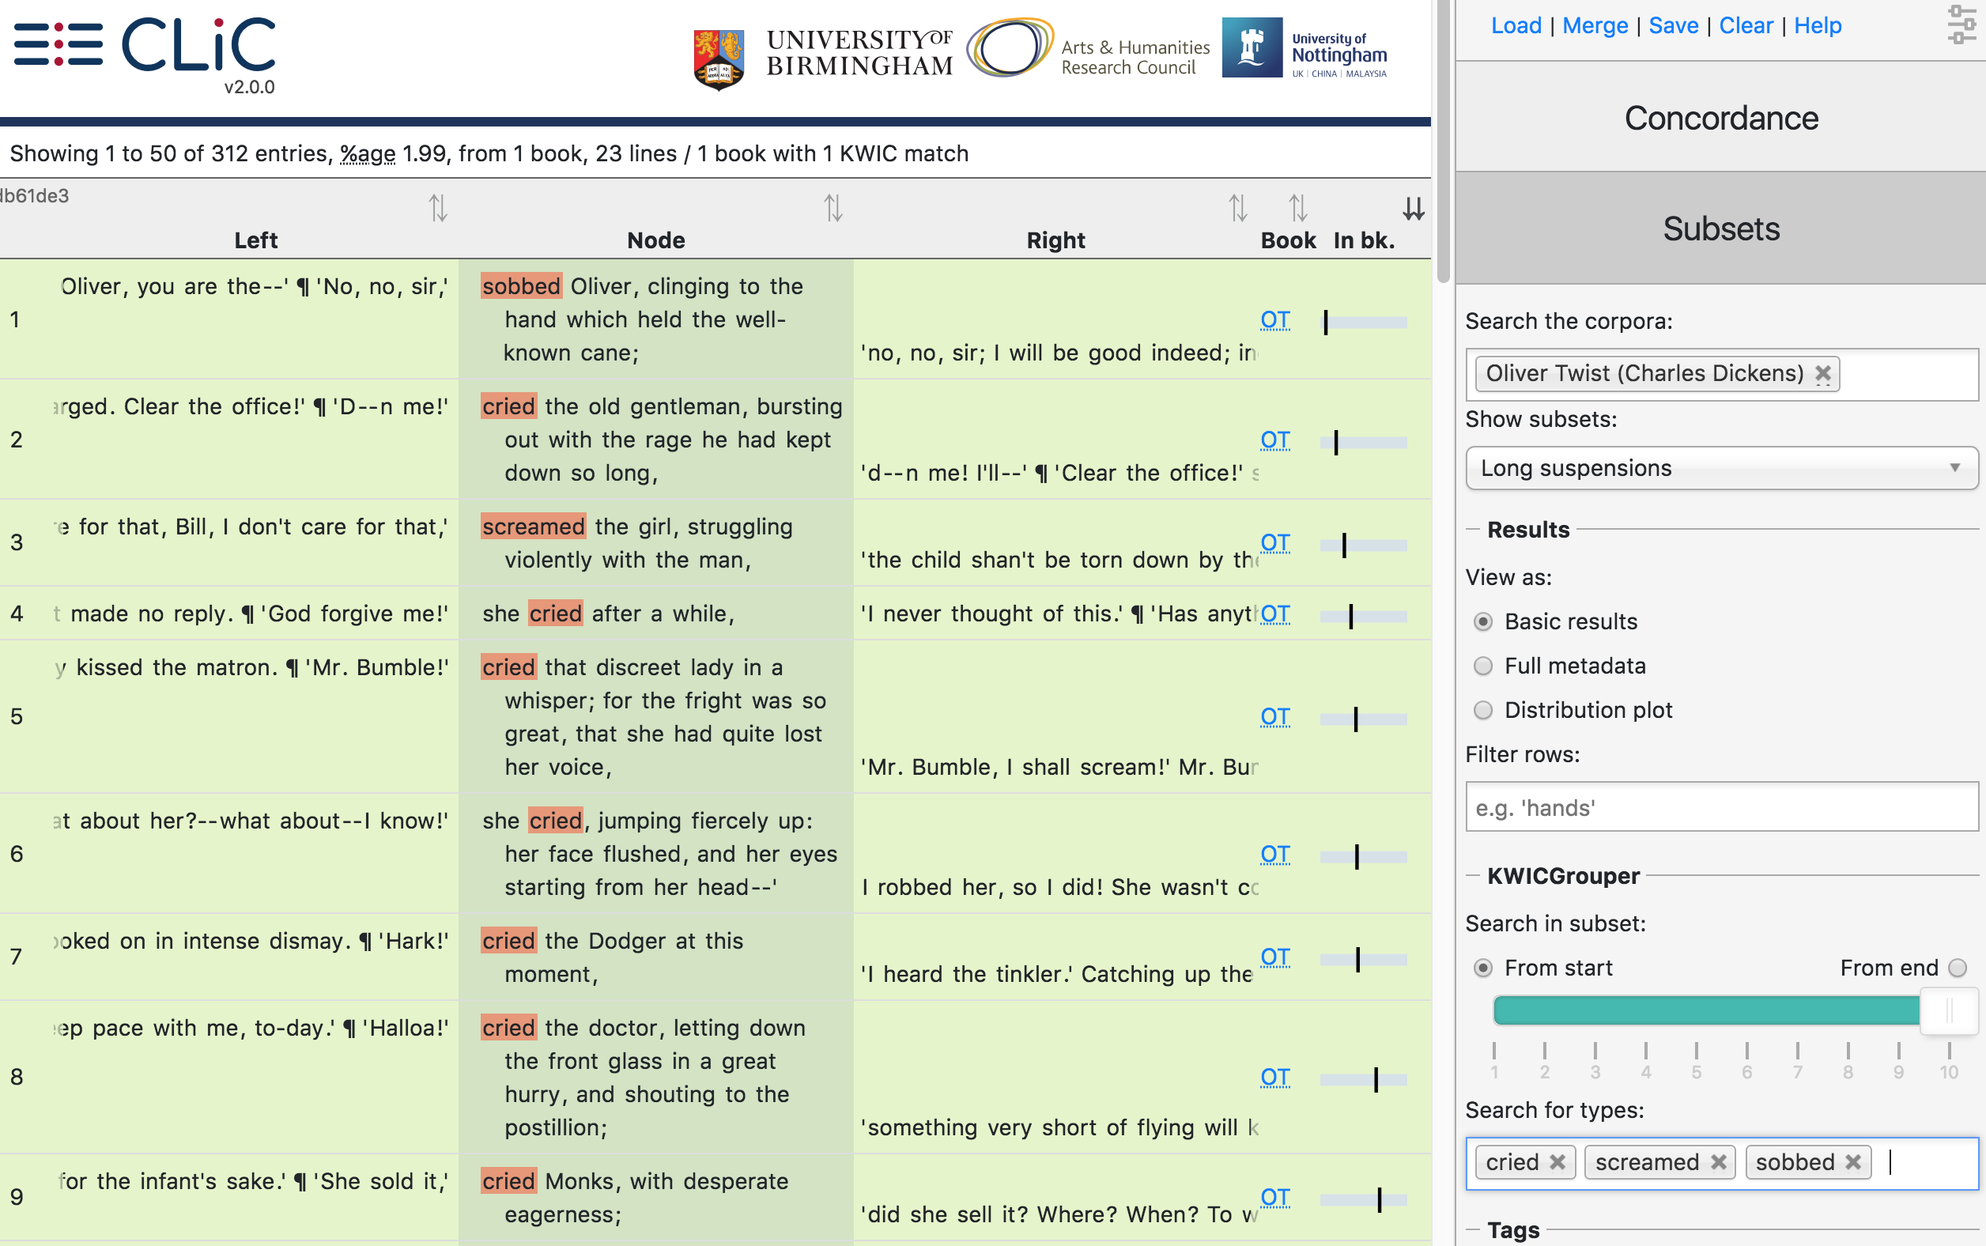
Task: Select From end radio option
Action: pos(1958,968)
